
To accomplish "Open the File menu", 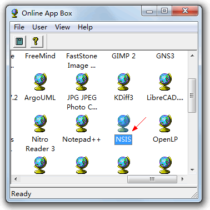I will [19, 27].
